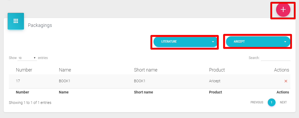Click into the Search field

pyautogui.click(x=276, y=58)
